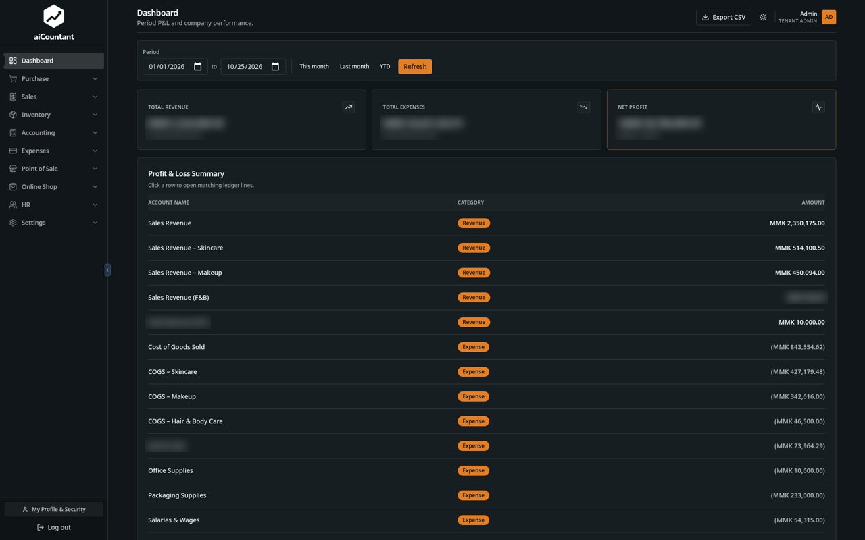Click the Expenses card icon
865x540 pixels.
click(x=13, y=151)
